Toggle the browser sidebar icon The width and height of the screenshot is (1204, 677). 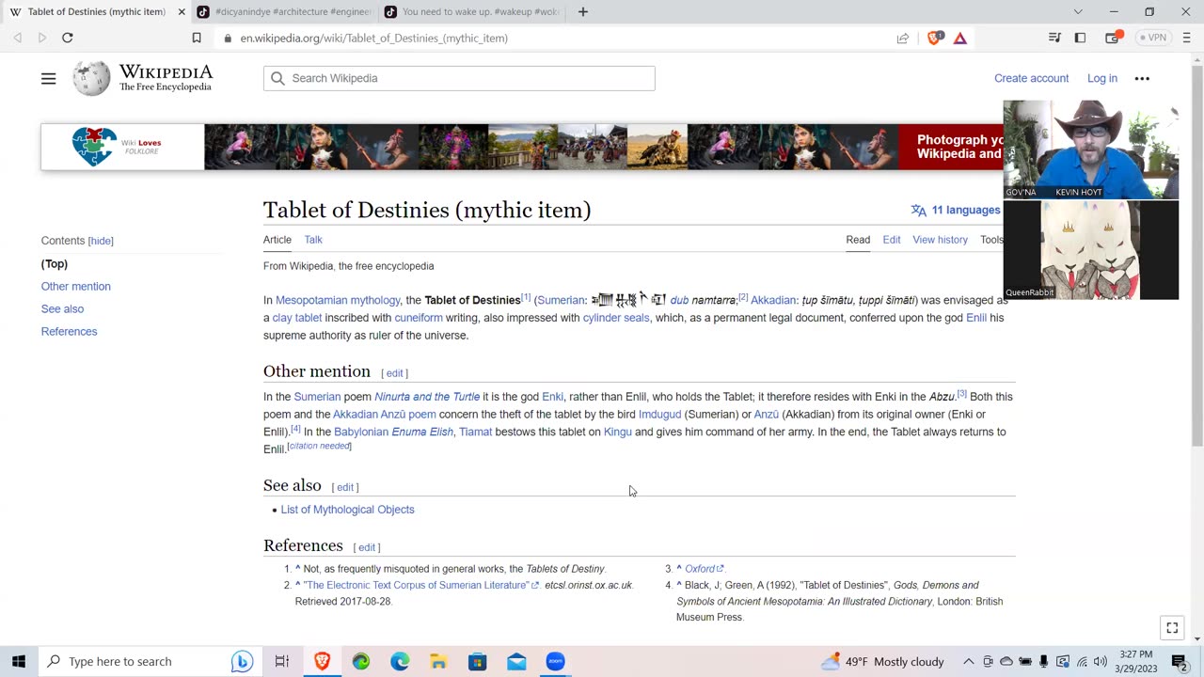click(x=1080, y=38)
